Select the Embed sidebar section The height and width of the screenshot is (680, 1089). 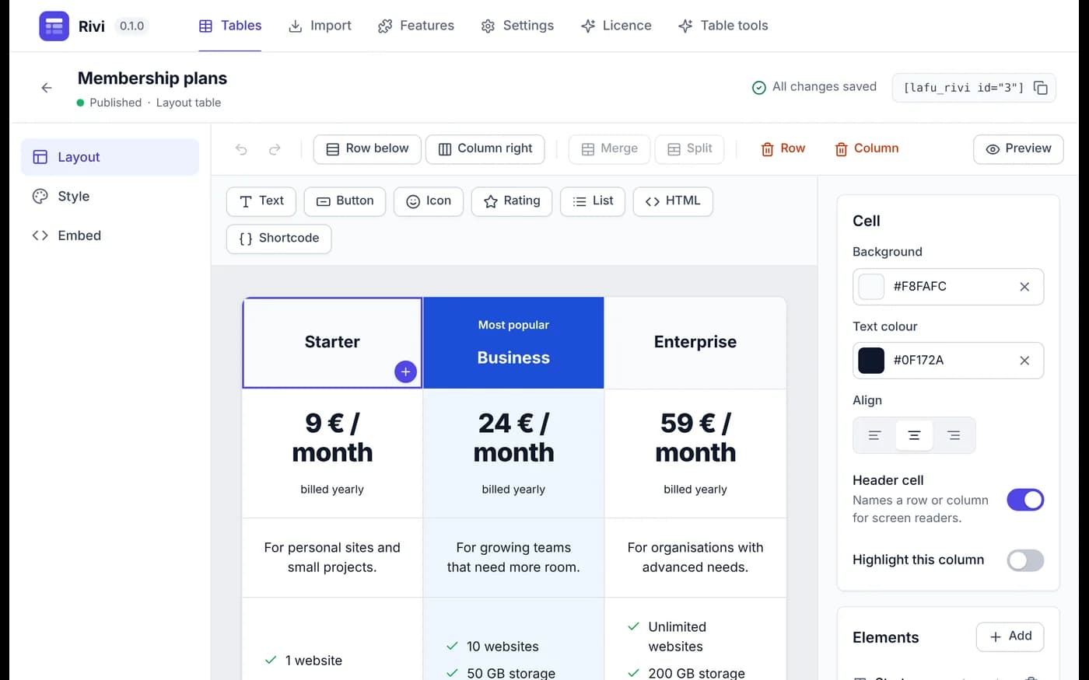(110, 235)
